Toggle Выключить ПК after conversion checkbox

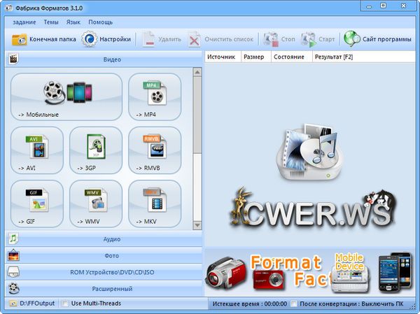[295, 304]
